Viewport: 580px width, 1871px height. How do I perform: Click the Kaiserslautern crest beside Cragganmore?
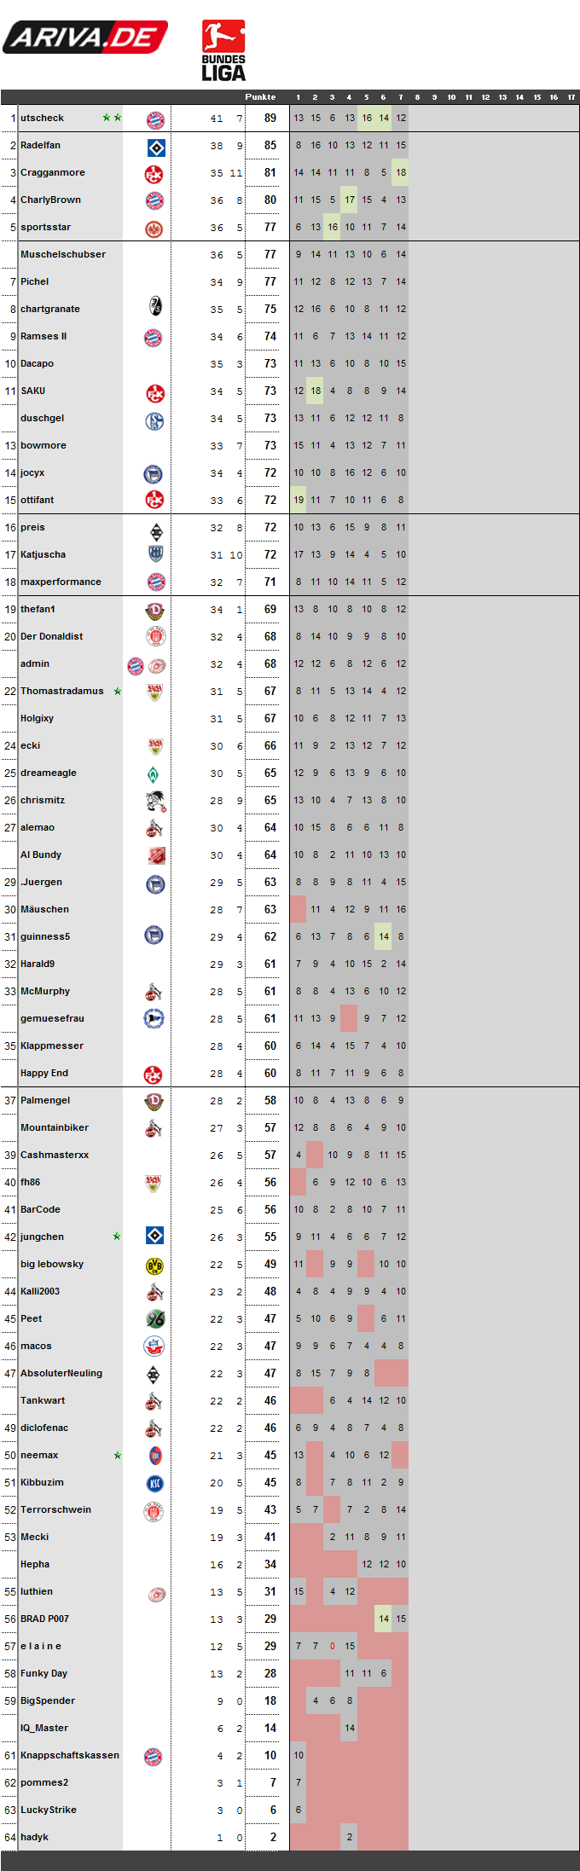(x=154, y=174)
